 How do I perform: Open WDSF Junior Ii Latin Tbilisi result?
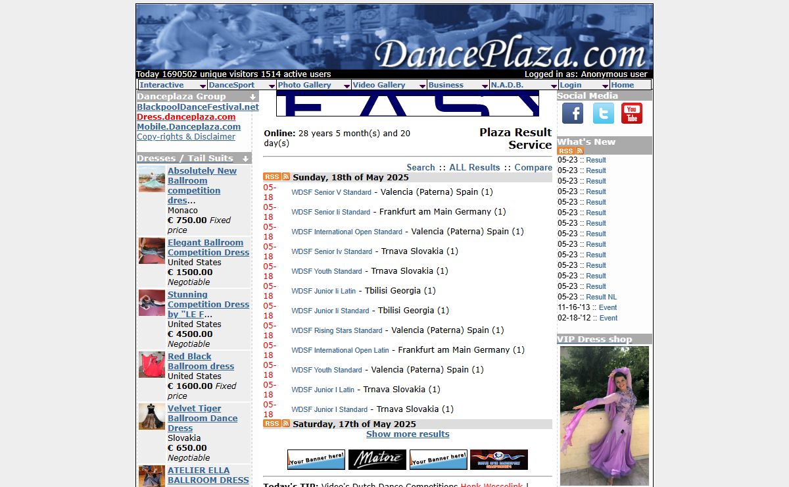coord(323,292)
